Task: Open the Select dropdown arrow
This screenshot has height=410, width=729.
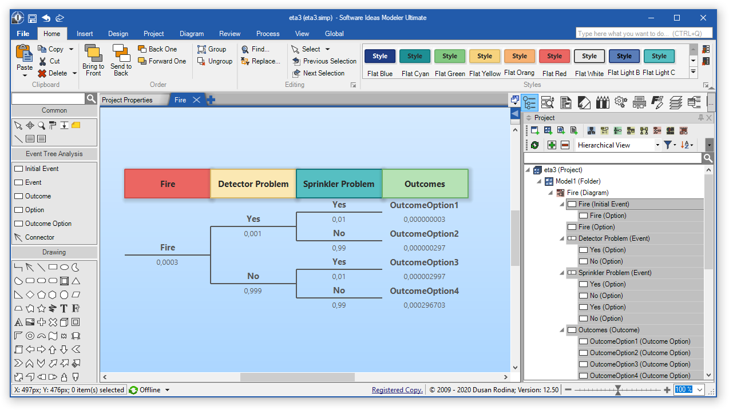Action: pyautogui.click(x=327, y=49)
